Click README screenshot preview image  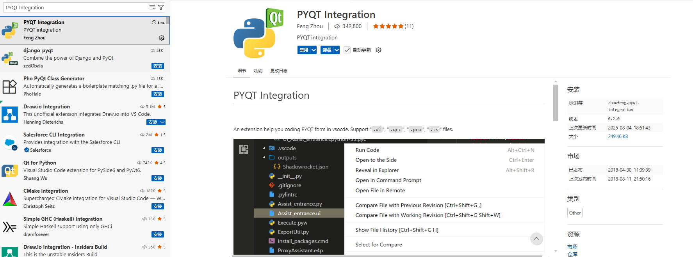389,197
